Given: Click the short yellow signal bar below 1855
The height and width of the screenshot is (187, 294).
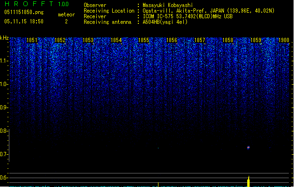Looking at the screenshot, I should 158,185.
